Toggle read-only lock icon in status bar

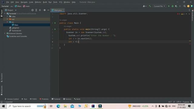click(191, 102)
